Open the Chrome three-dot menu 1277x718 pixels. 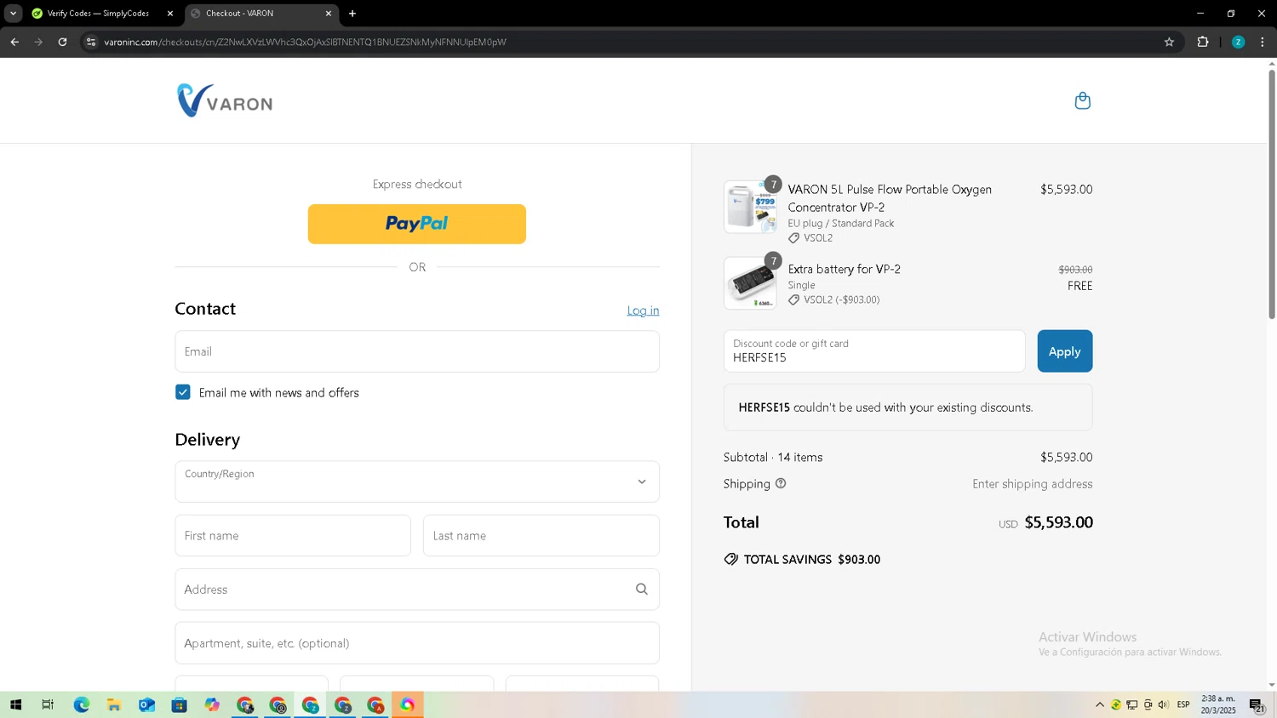[1263, 42]
